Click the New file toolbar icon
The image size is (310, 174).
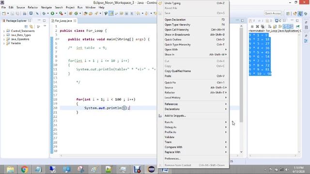pos(4,14)
